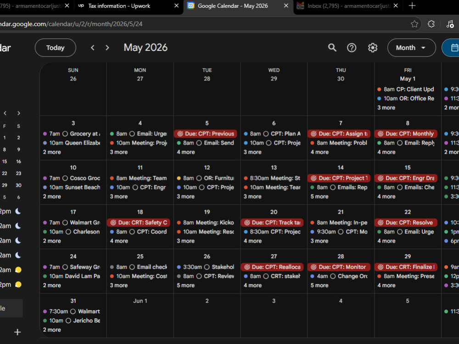Open Due: CPT: Monitor task on May 28

[339, 267]
